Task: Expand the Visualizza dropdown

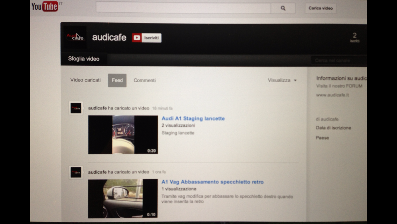Action: tap(282, 80)
